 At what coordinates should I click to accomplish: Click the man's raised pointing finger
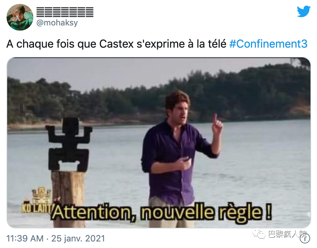[215, 119]
